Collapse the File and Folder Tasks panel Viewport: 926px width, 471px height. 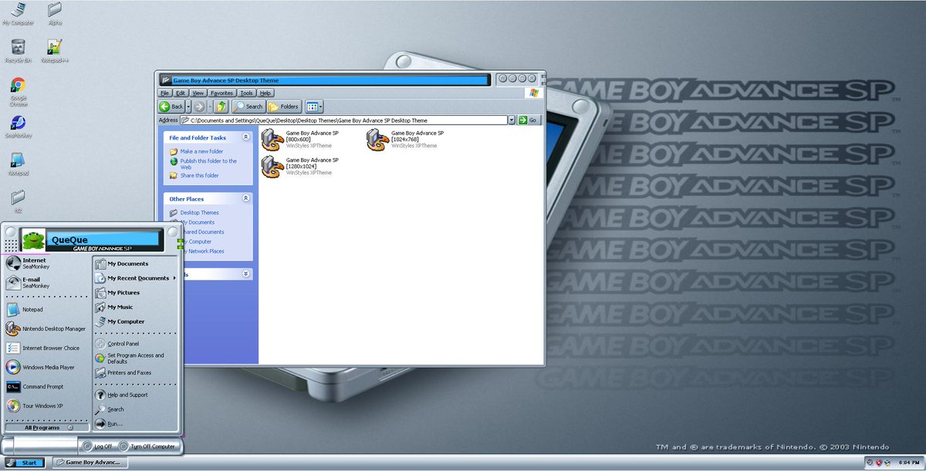pos(245,136)
